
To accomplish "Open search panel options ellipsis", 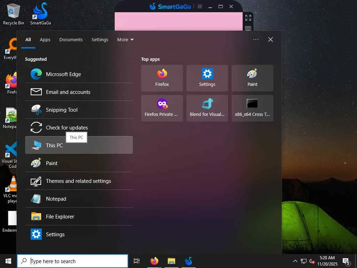I will [256, 39].
